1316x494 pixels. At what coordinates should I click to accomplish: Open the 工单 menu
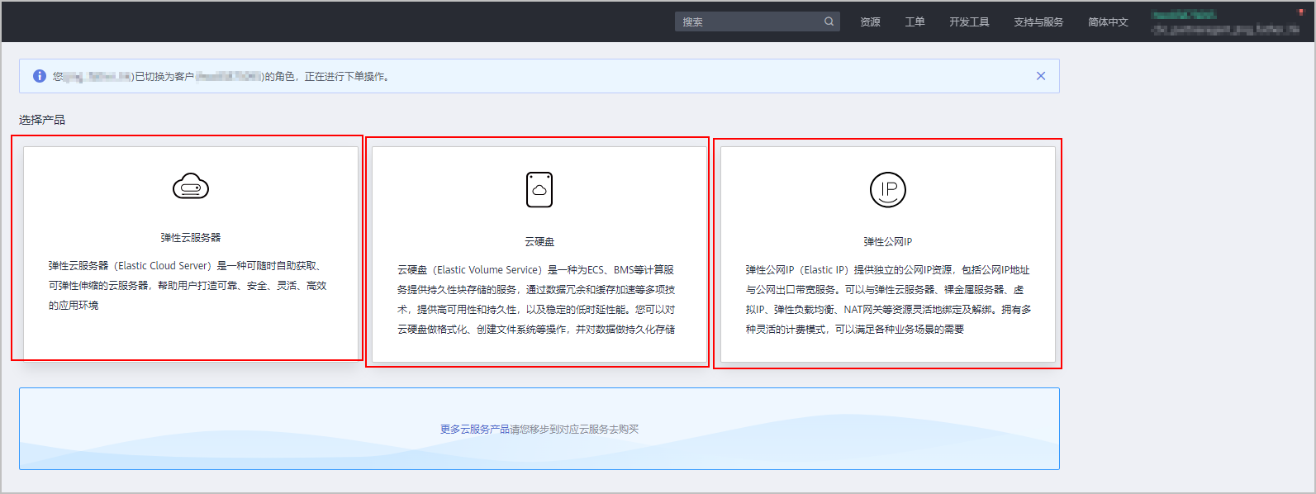pyautogui.click(x=915, y=22)
